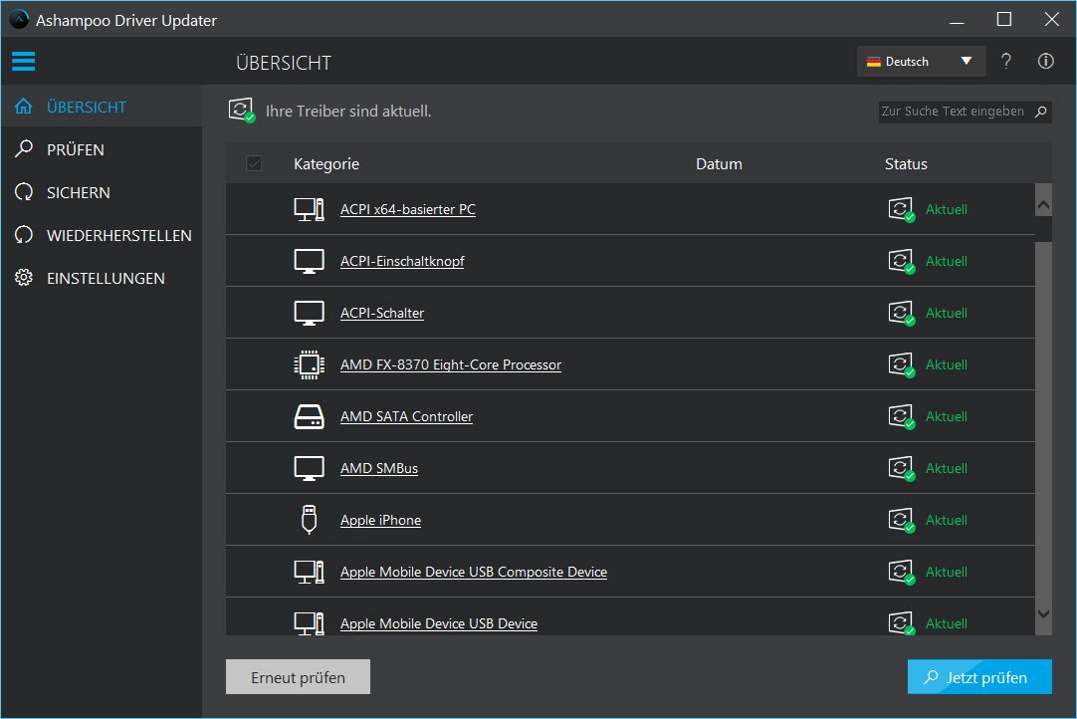The height and width of the screenshot is (719, 1077).
Task: Open the Apple Mobile Device USB Device link
Action: coord(439,623)
